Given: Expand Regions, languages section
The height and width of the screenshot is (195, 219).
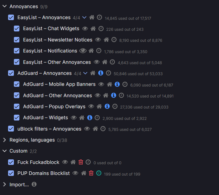Looking at the screenshot, I should point(5,140).
